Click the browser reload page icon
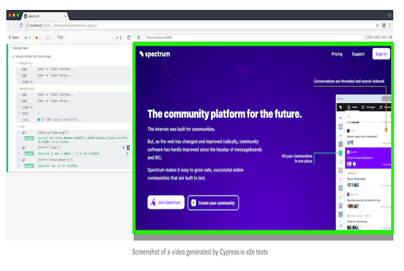Viewport: 404px width, 271px height. click(x=21, y=25)
